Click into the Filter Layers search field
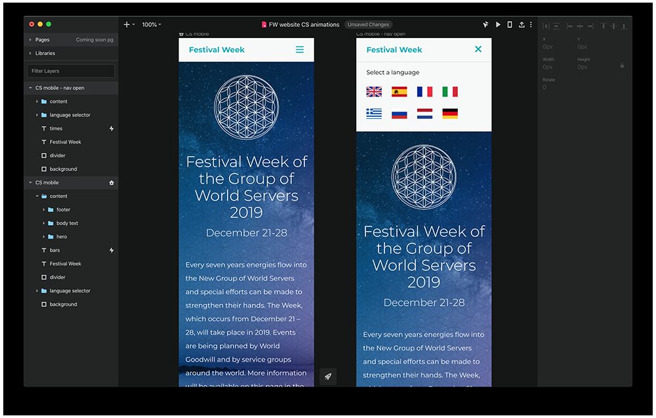 71,71
